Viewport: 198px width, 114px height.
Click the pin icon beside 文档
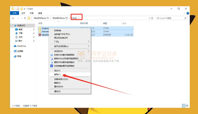tap(33, 37)
